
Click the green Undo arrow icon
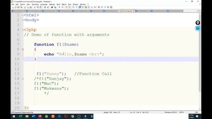(45, 7)
